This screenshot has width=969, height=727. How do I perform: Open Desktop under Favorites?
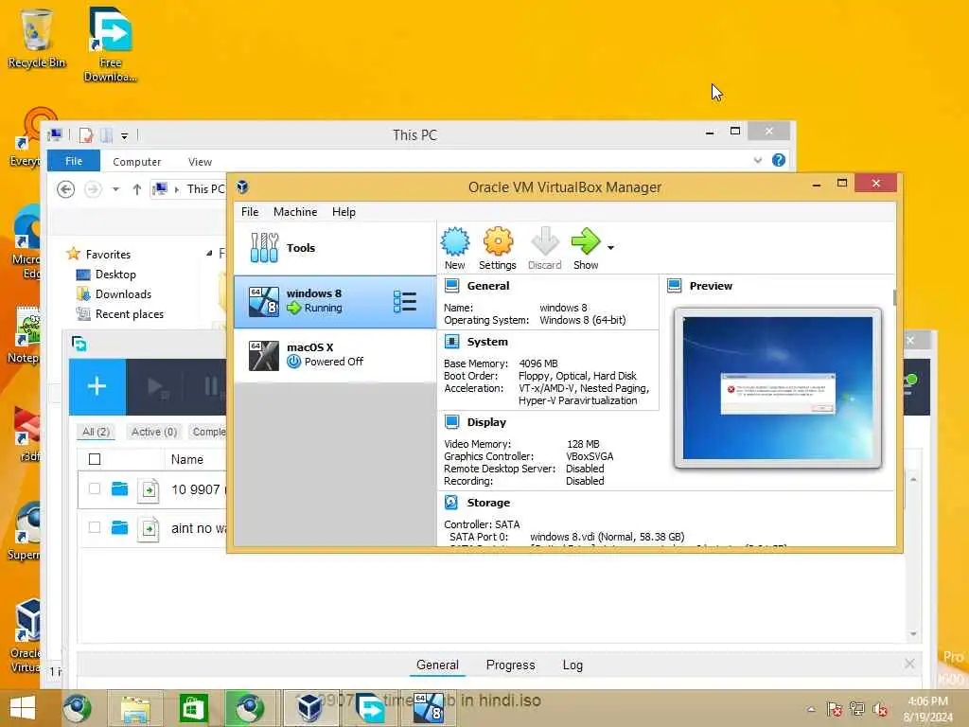(106, 275)
